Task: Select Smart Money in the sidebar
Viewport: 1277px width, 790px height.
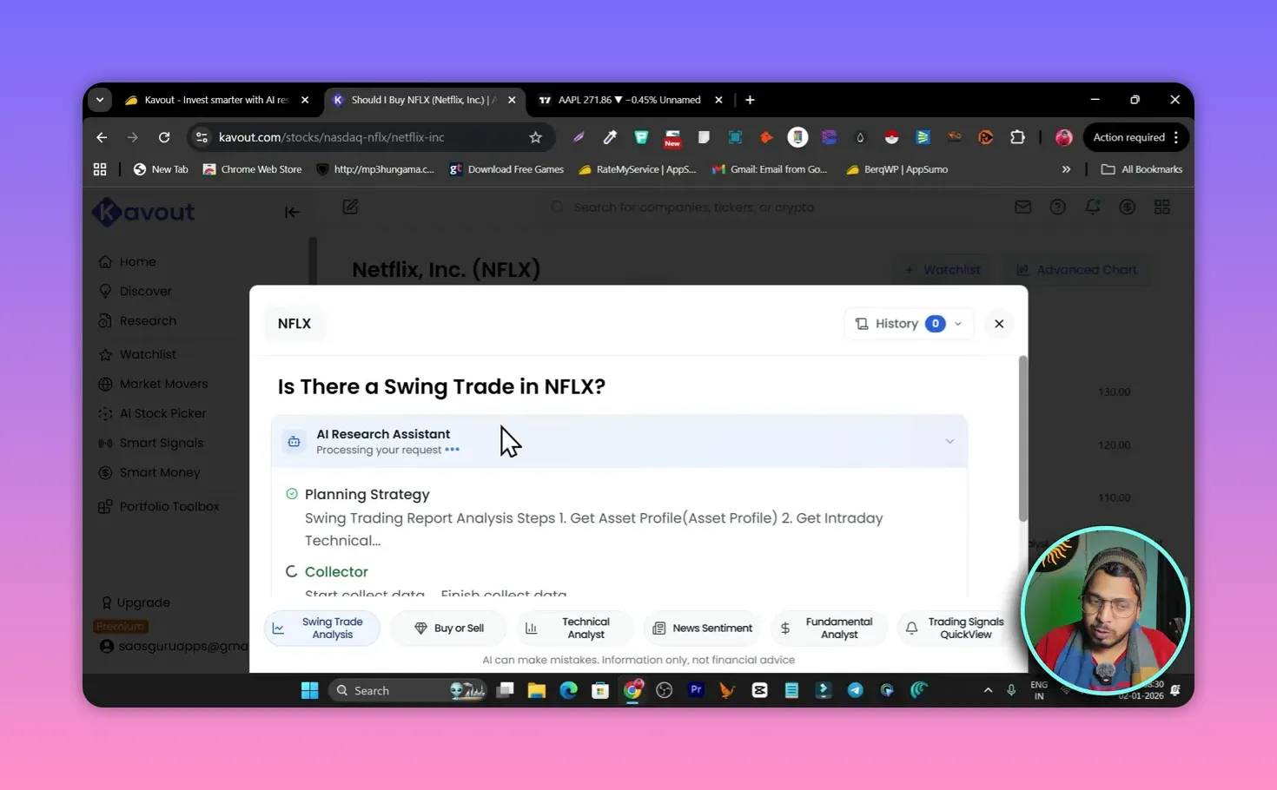Action: click(159, 472)
